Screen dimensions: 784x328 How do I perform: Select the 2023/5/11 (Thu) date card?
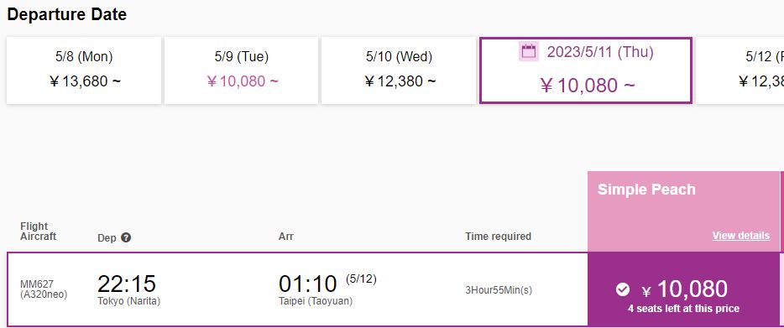point(586,70)
